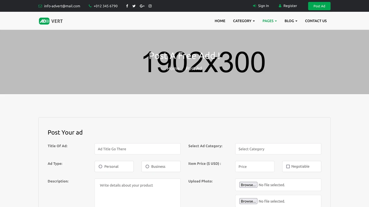Click the ADVERT logo
369x207 pixels.
[51, 21]
